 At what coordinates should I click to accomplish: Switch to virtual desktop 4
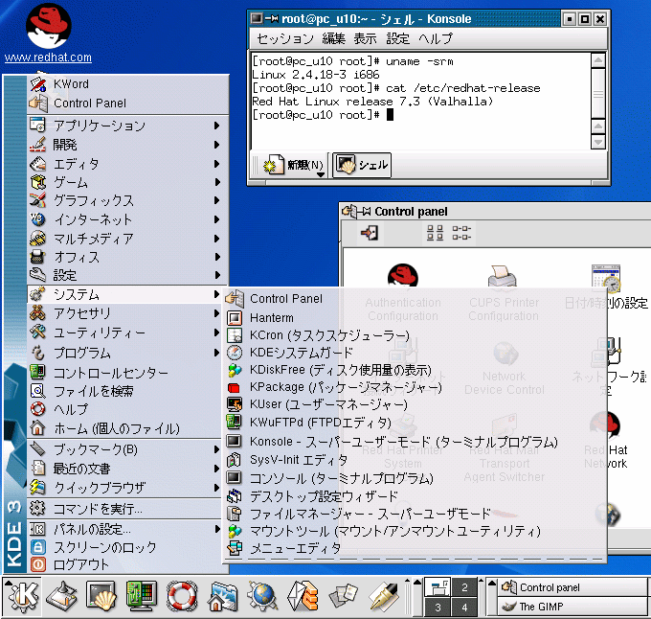464,608
